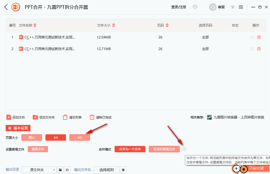Image resolution: width=270 pixels, height=174 pixels.
Task: Click the 九雷图片转换器 app icon
Action: [x=209, y=117]
